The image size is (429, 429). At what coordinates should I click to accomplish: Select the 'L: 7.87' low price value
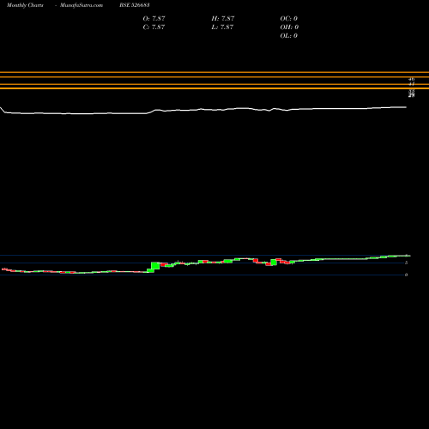222,27
